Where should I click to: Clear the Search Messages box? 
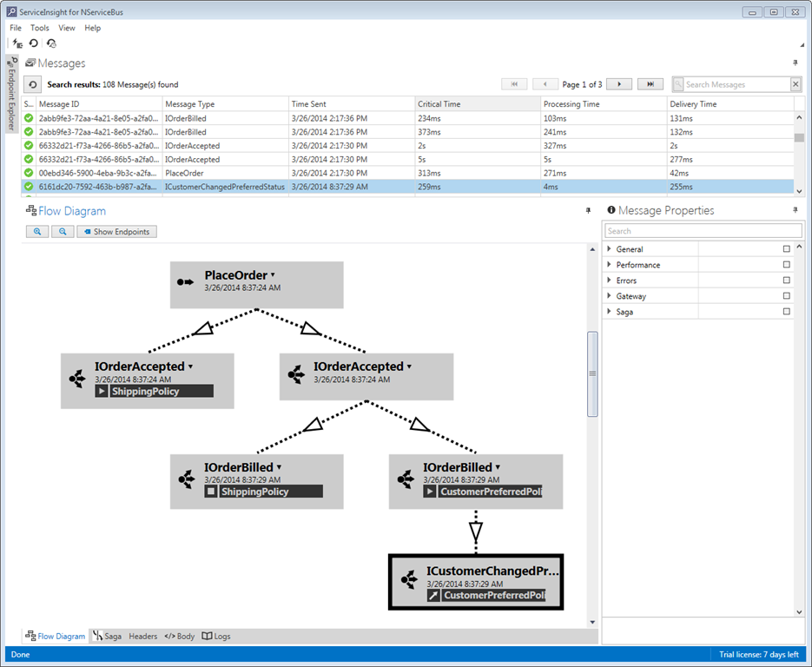coord(796,84)
